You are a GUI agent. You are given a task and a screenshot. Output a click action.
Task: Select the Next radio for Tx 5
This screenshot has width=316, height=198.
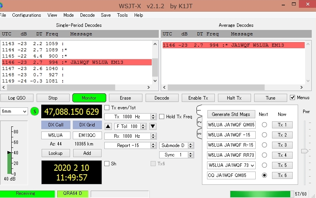[x=264, y=165]
